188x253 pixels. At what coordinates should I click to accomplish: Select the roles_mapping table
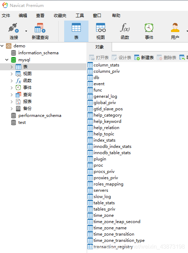tap(105, 184)
